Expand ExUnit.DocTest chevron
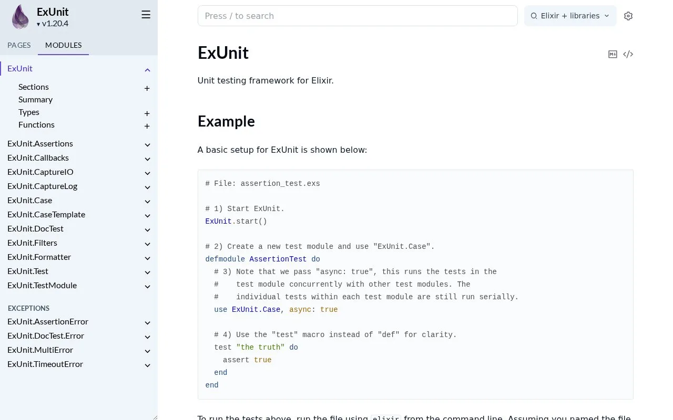673x420 pixels. [147, 230]
